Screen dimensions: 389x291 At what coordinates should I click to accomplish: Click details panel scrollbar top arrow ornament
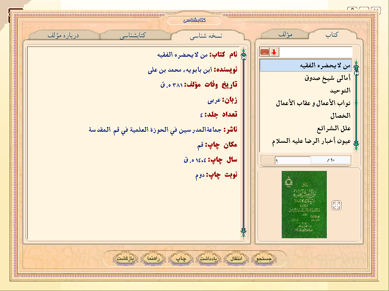click(x=244, y=54)
